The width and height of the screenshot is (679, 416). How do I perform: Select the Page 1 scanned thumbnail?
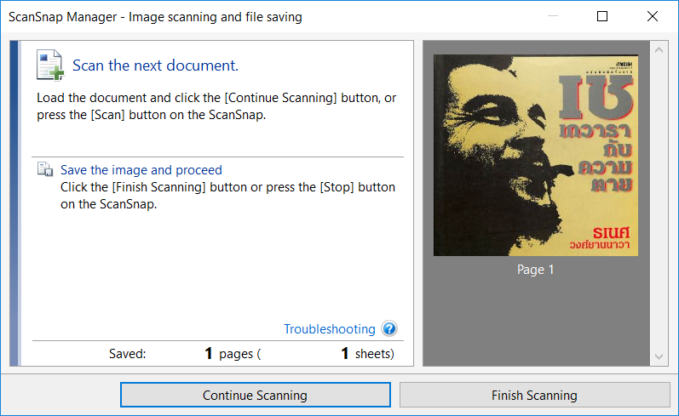[x=536, y=155]
